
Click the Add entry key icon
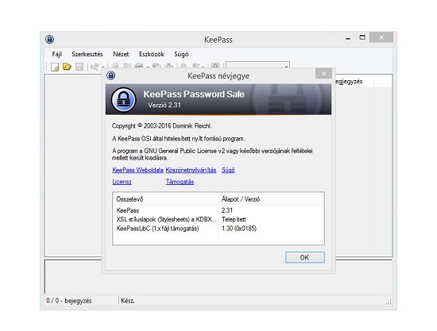[95, 67]
